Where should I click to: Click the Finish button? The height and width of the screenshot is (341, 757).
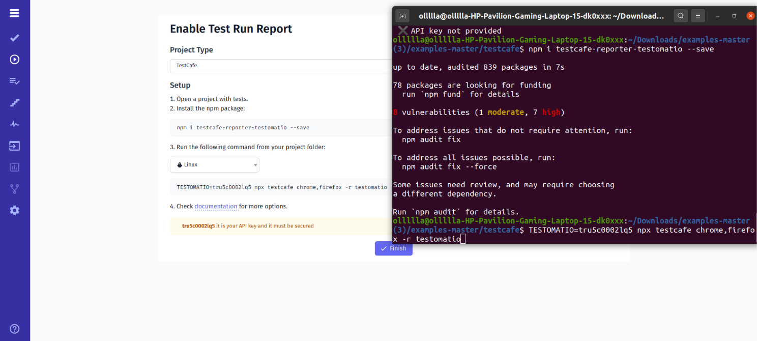click(x=393, y=248)
